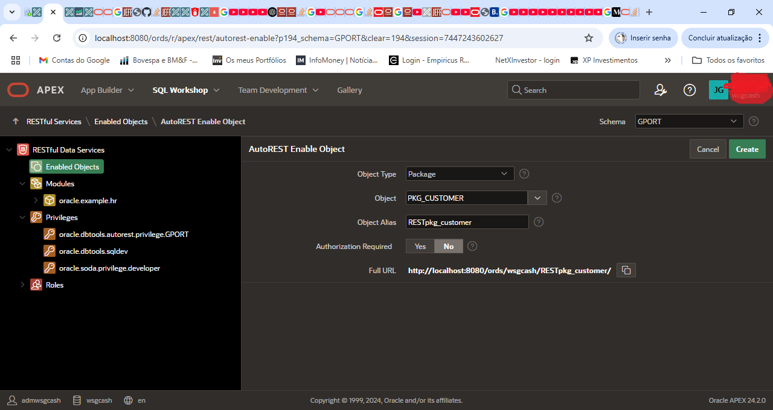Viewport: 773px width, 410px height.
Task: Click the Oracle APEX logo
Action: point(36,90)
